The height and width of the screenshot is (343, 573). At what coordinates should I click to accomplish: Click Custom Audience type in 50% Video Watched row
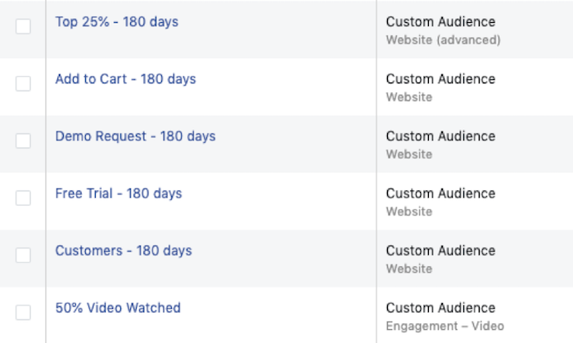(440, 308)
